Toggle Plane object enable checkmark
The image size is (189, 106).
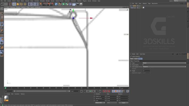(x=140, y=8)
